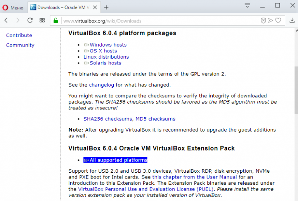Open the Contribute sidebar link

pyautogui.click(x=19, y=35)
